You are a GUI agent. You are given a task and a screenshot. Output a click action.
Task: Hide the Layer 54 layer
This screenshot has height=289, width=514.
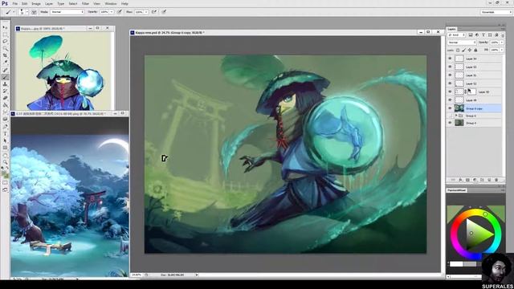tap(450, 59)
